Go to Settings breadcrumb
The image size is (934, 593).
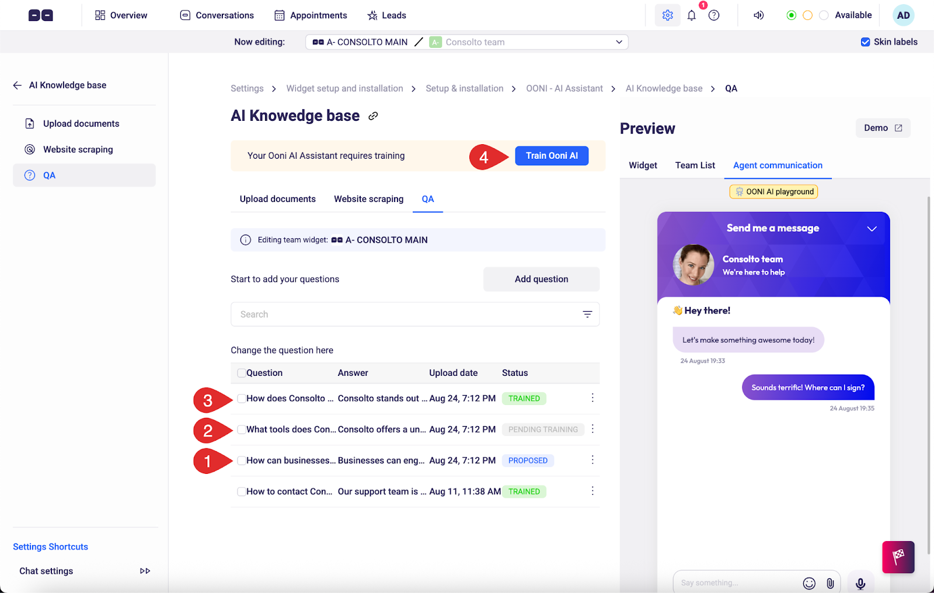(x=247, y=89)
